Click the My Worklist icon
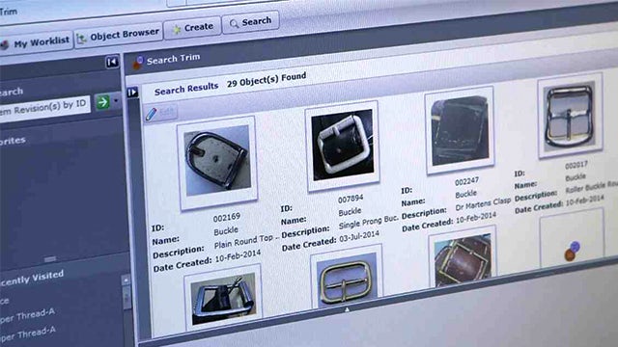 click(5, 45)
